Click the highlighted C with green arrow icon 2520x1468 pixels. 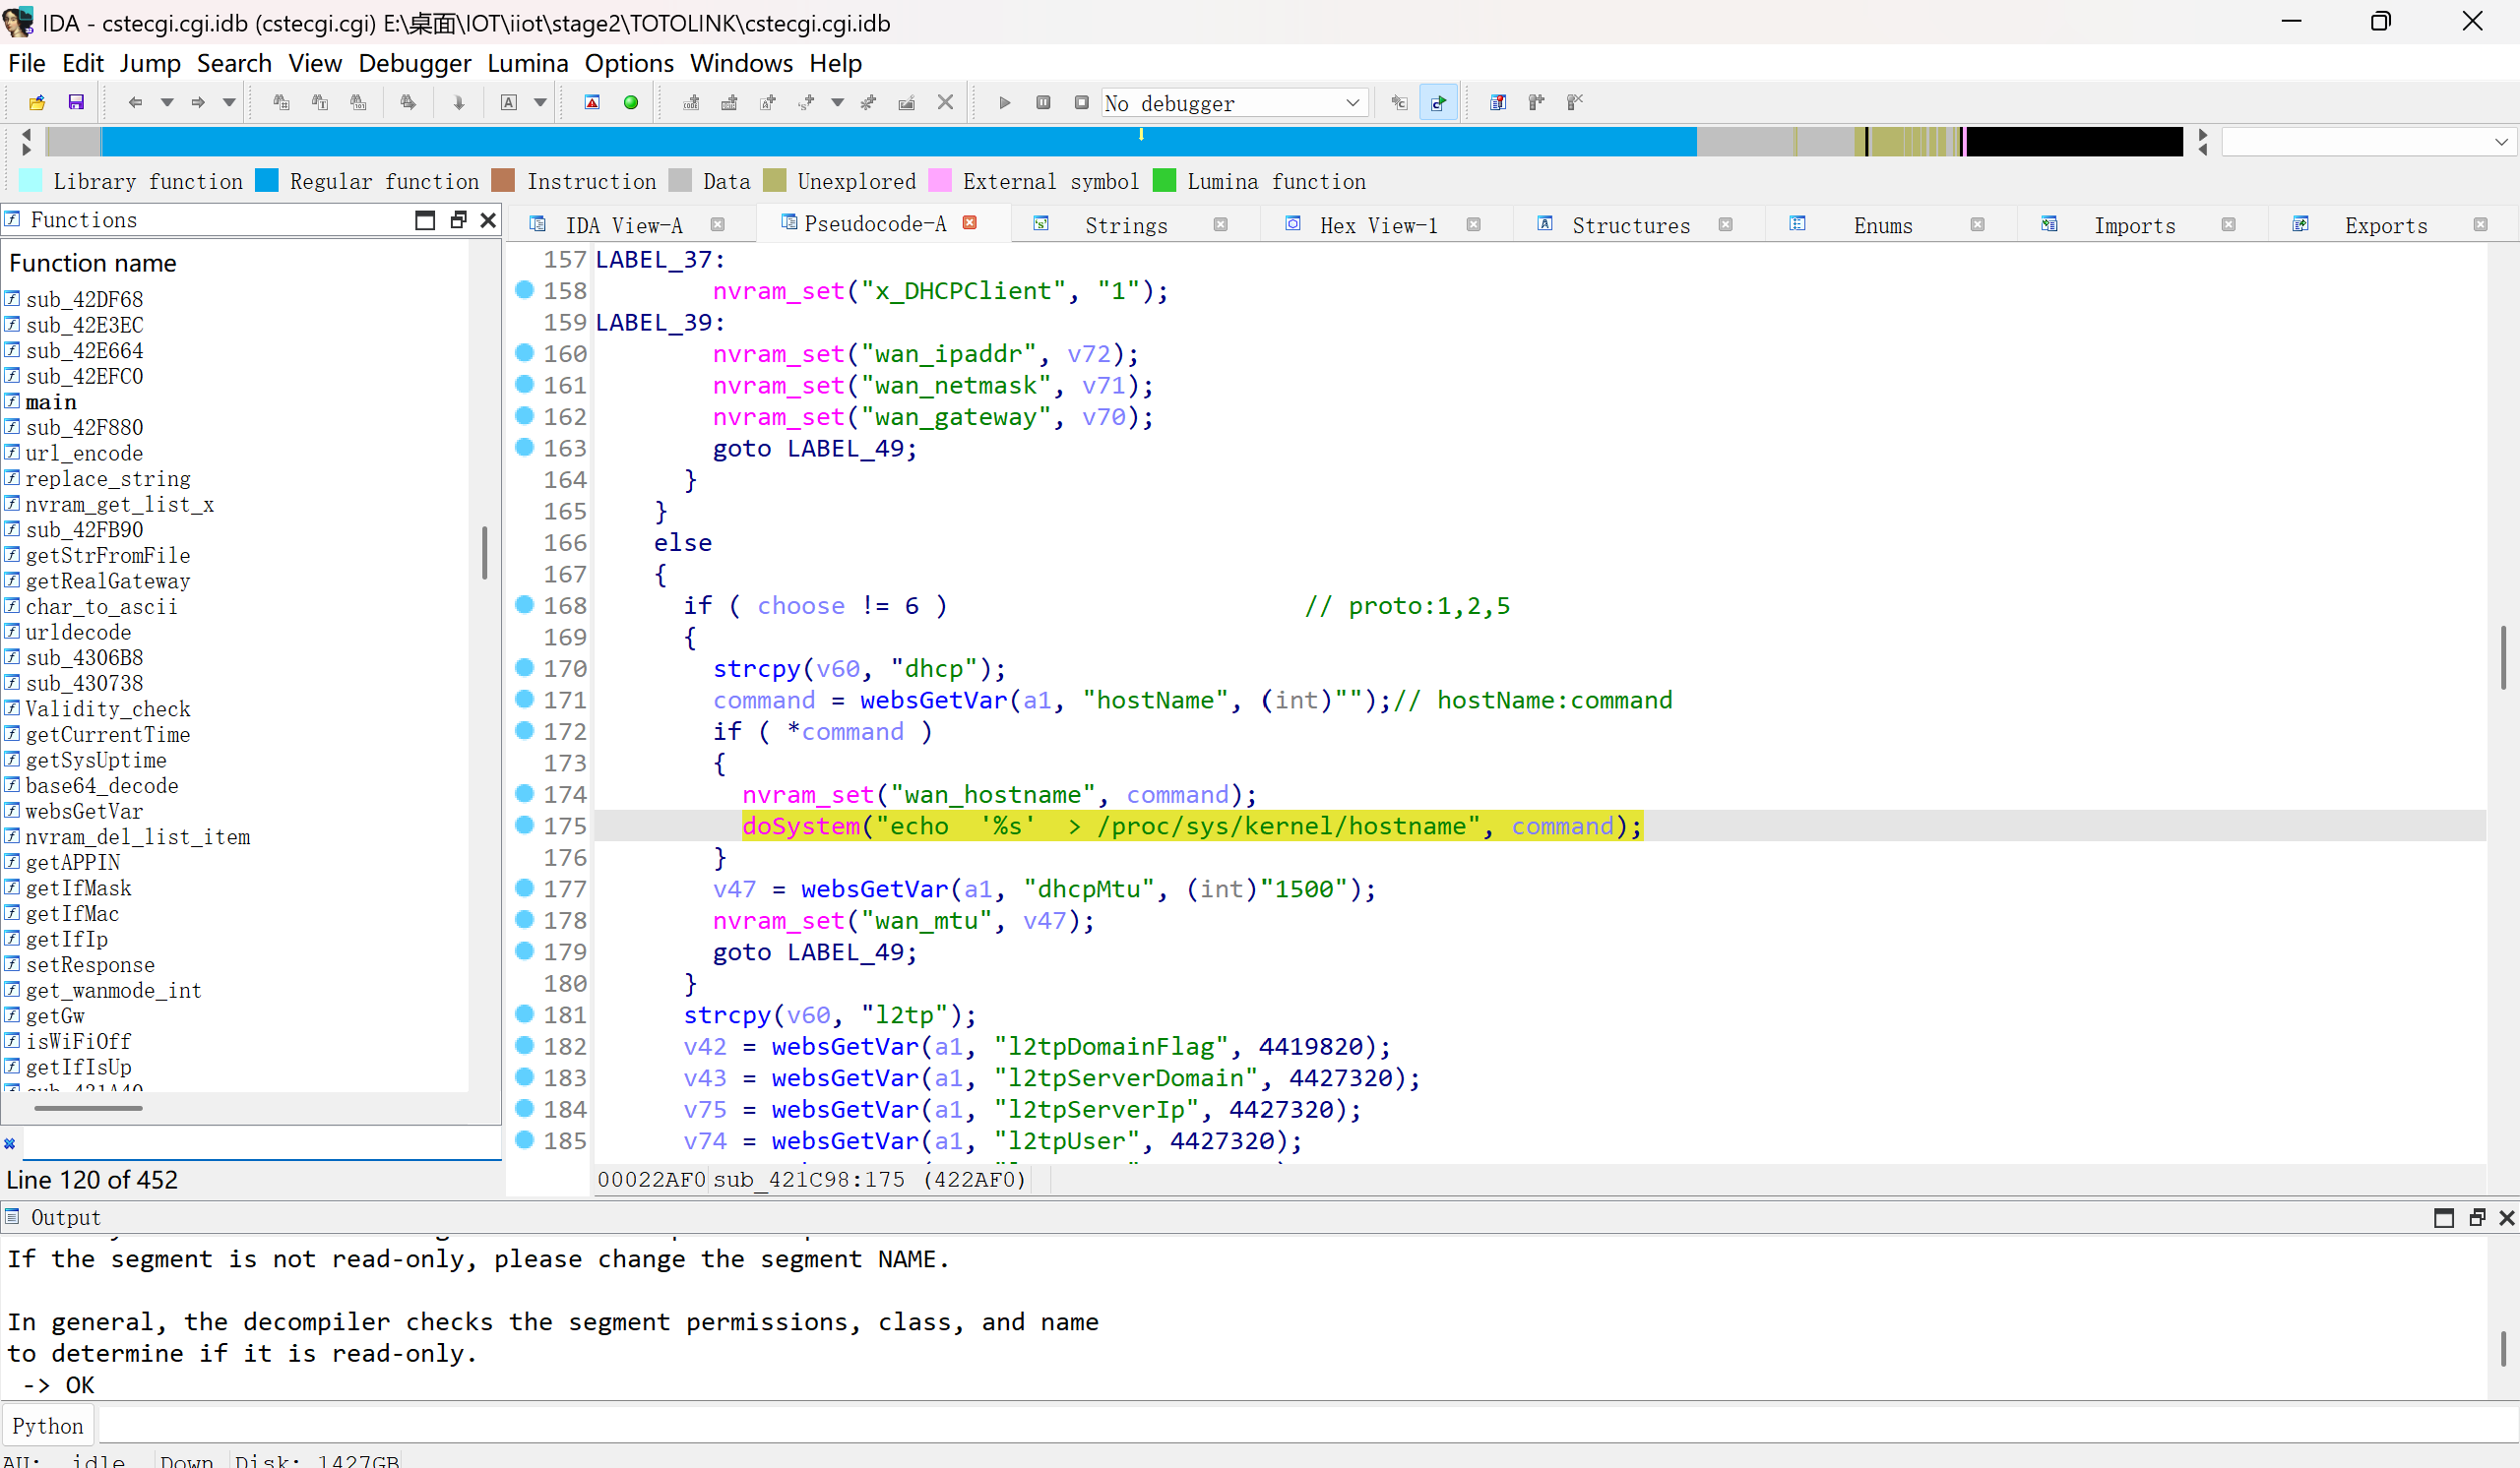point(1438,102)
